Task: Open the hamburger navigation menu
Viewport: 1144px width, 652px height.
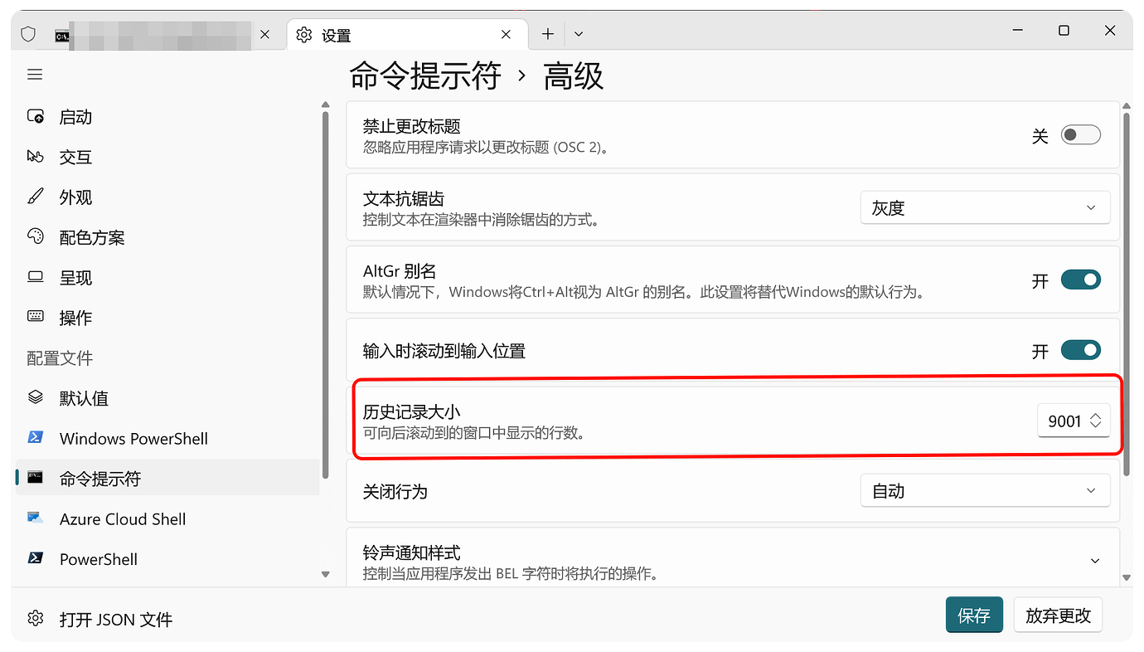Action: 35,75
